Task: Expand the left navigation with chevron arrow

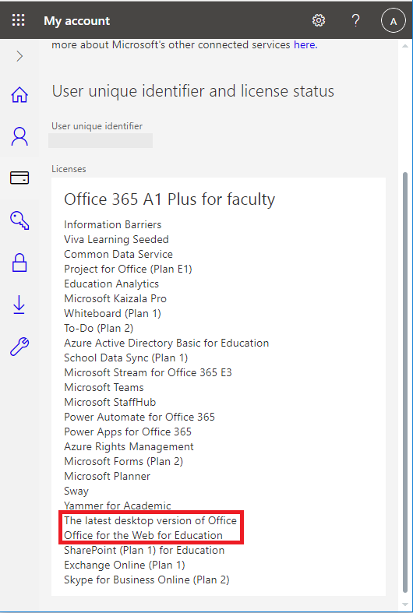Action: click(19, 57)
